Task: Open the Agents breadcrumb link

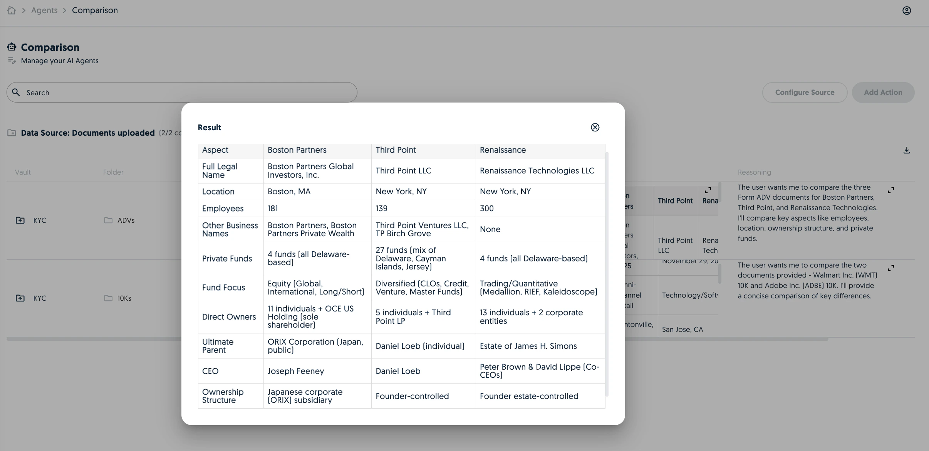Action: click(44, 10)
